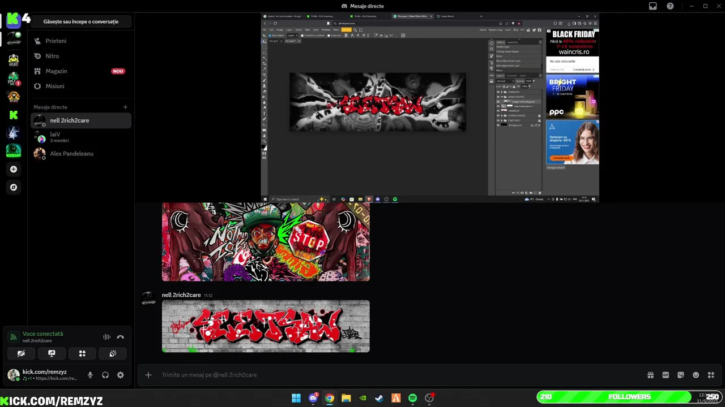Open the server showing a red notification badge
The height and width of the screenshot is (407, 725).
coord(14,78)
